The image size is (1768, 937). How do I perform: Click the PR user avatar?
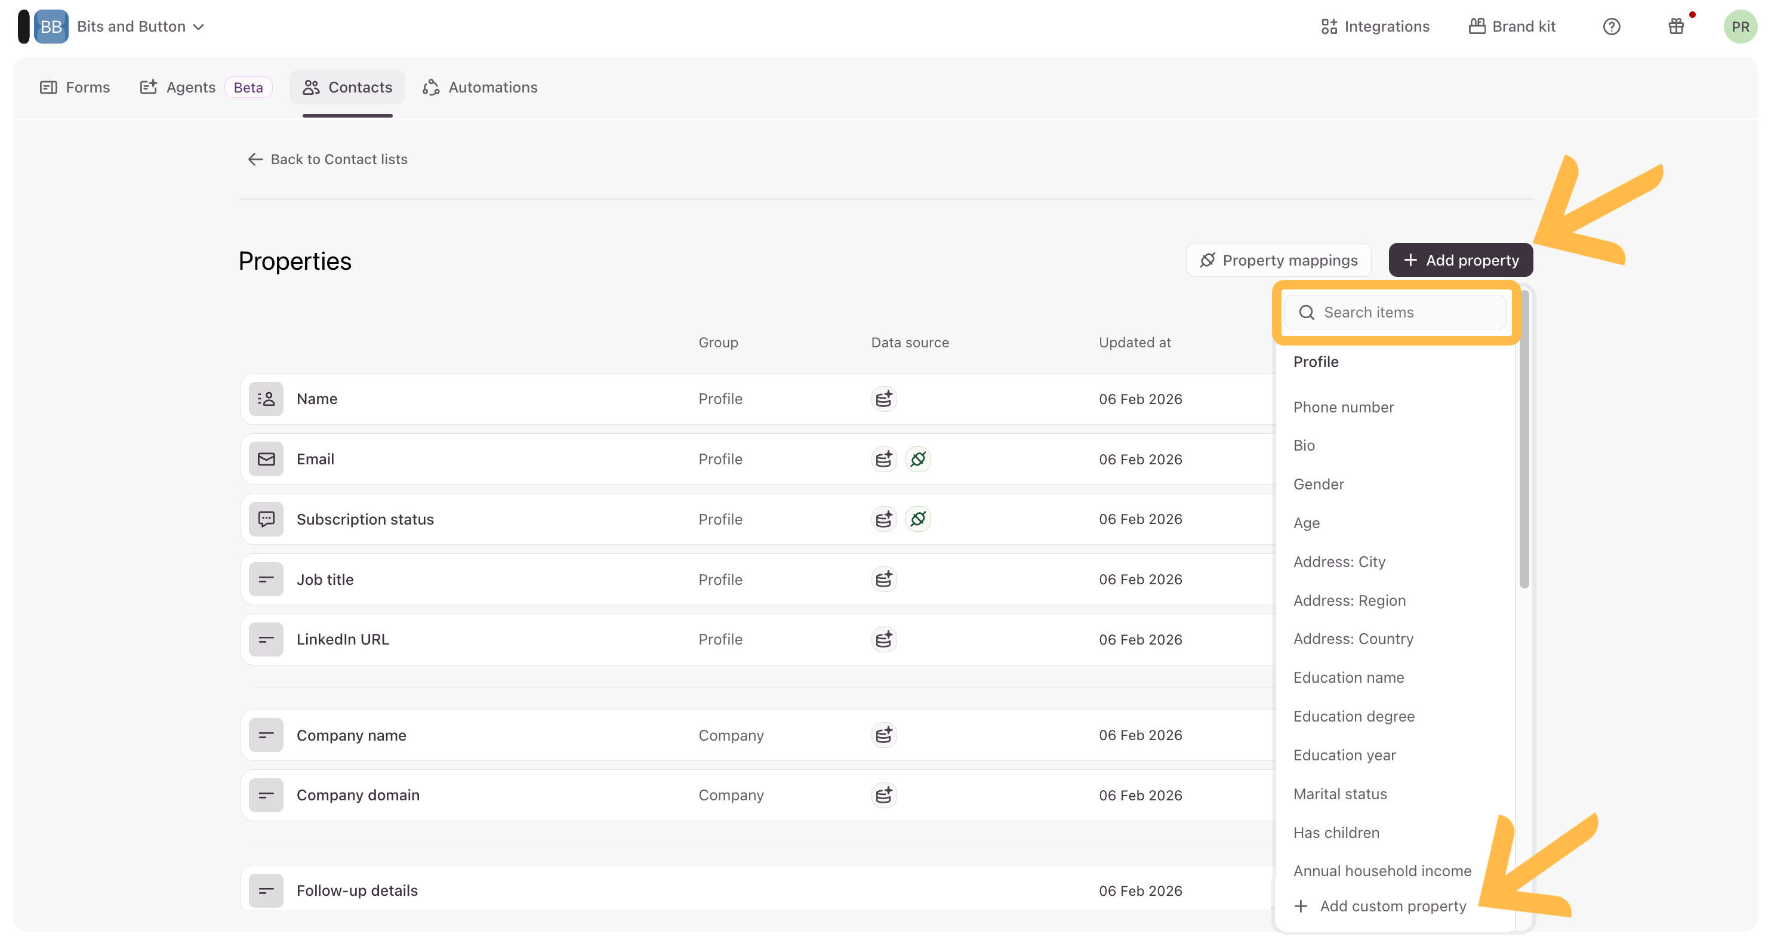pos(1739,27)
